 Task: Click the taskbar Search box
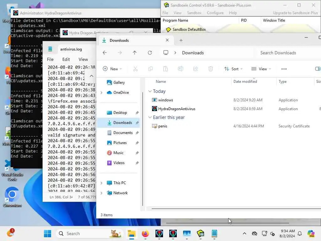90,233
